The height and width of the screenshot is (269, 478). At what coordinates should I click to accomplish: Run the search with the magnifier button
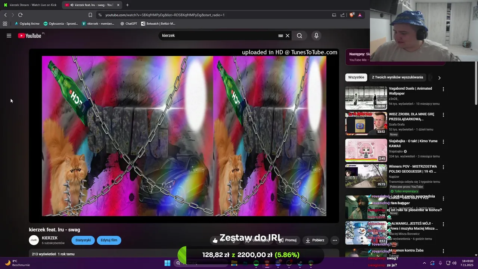[299, 35]
